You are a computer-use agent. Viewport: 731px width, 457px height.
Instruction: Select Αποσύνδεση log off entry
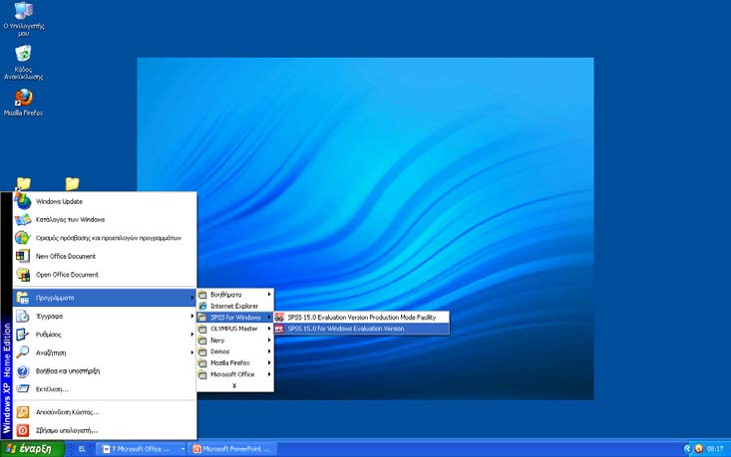[105, 412]
